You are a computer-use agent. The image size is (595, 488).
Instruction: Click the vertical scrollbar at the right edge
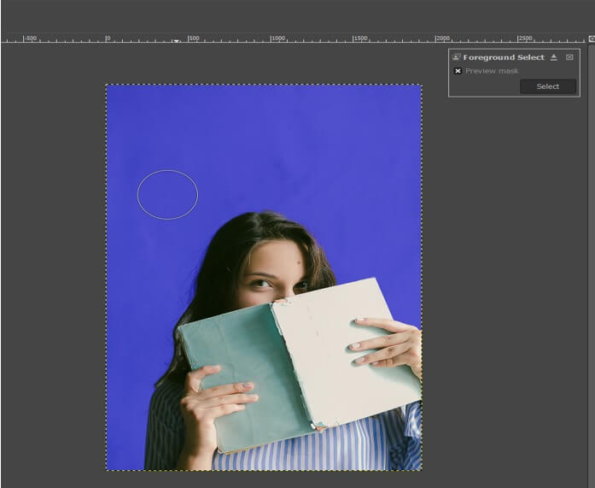[x=592, y=265]
